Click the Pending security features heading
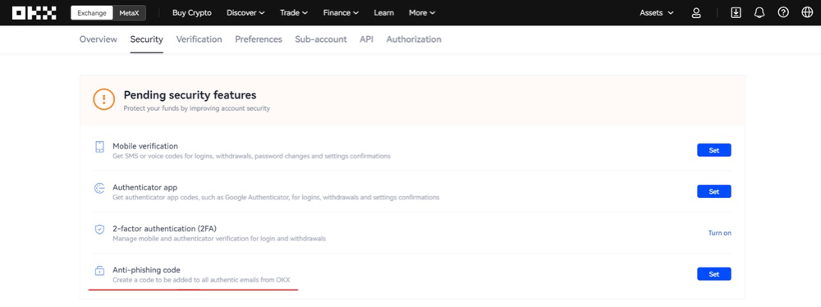Viewport: 821px width, 307px height. point(190,95)
